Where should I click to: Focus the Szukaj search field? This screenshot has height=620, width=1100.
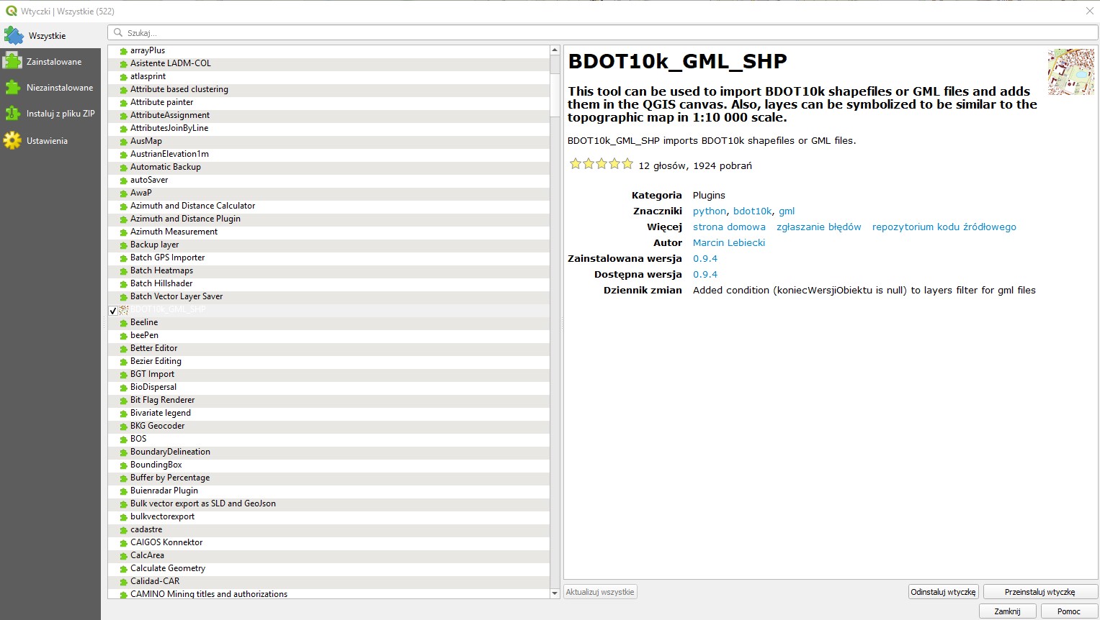605,33
